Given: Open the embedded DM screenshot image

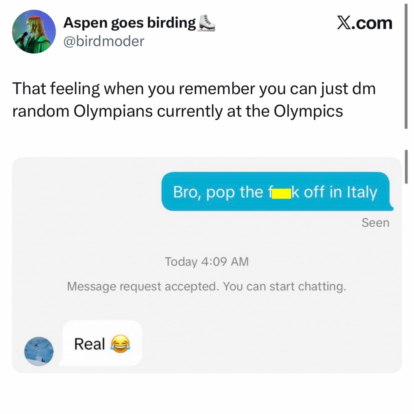Looking at the screenshot, I should pos(207,265).
